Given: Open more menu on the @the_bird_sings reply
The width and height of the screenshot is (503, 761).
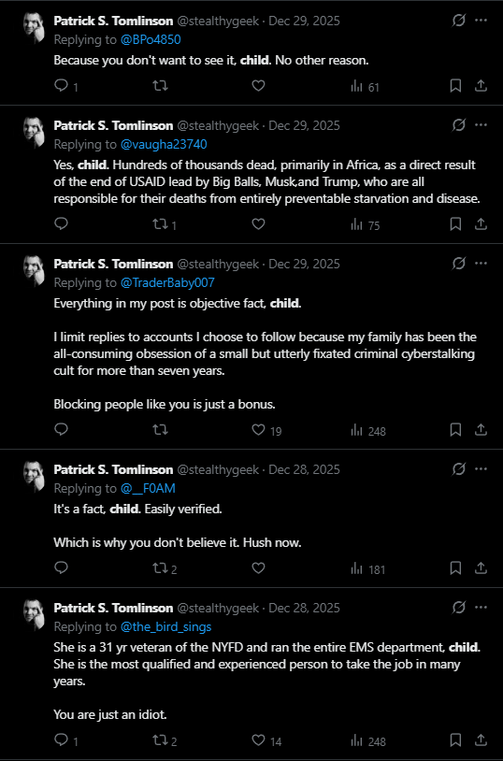Looking at the screenshot, I should pyautogui.click(x=481, y=608).
